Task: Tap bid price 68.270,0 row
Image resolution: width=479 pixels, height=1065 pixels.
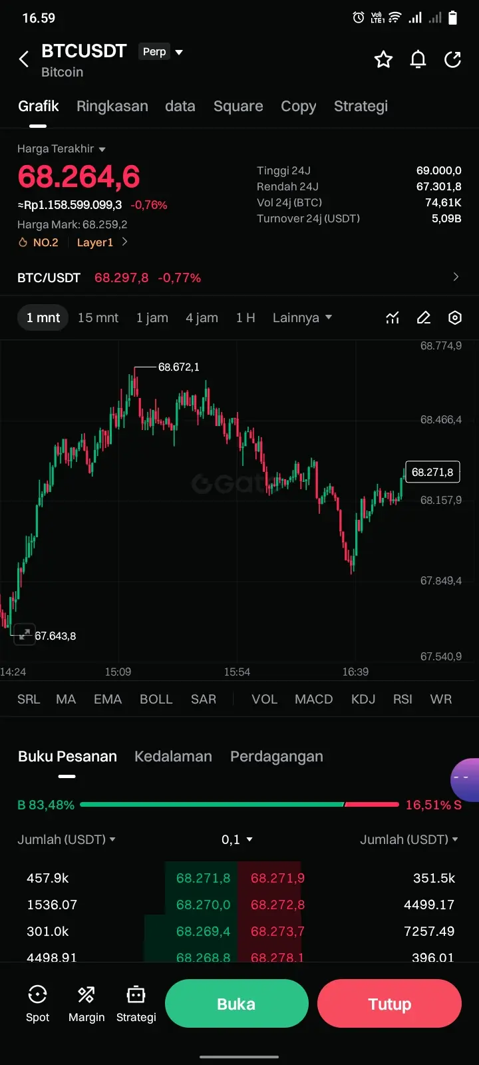Action: 203,905
